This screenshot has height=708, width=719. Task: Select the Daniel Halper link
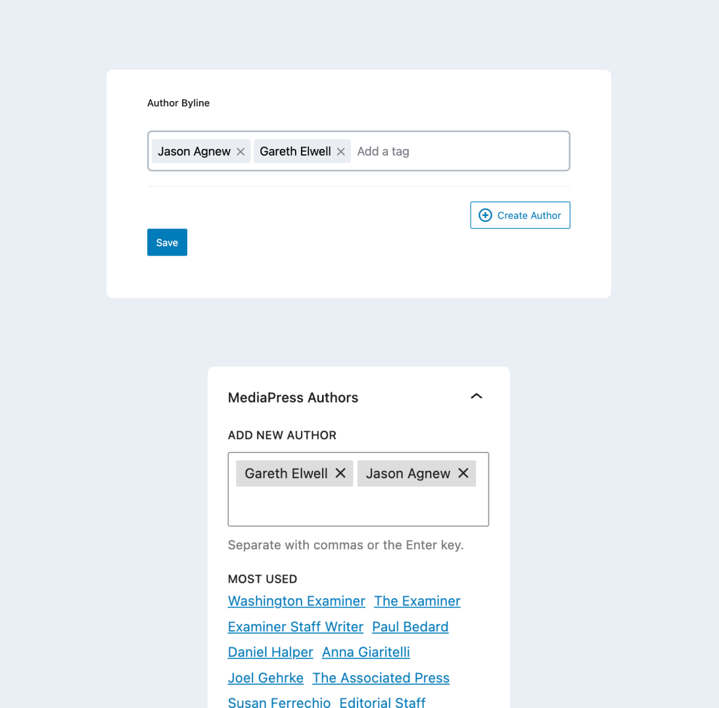coord(271,652)
